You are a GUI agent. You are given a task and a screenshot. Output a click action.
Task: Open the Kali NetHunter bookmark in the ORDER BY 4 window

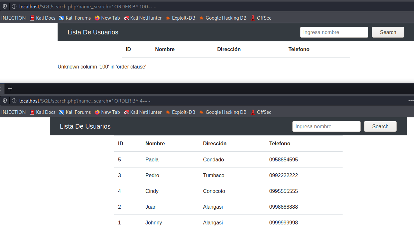143,112
